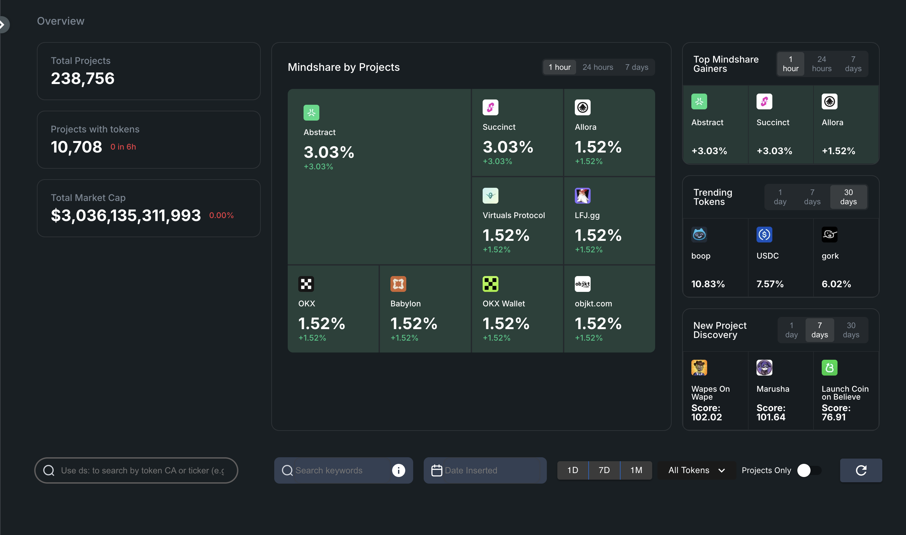Viewport: 906px width, 535px height.
Task: Click the objkt.com icon
Action: [x=582, y=284]
